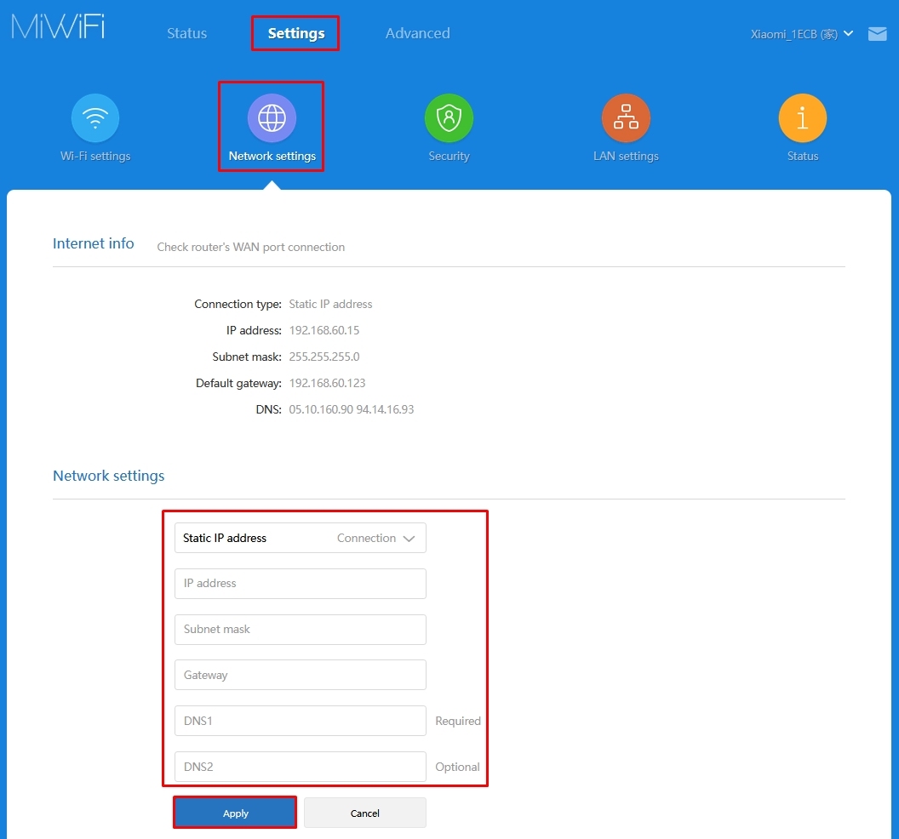Click the Internet info heading
The height and width of the screenshot is (839, 899).
click(94, 243)
